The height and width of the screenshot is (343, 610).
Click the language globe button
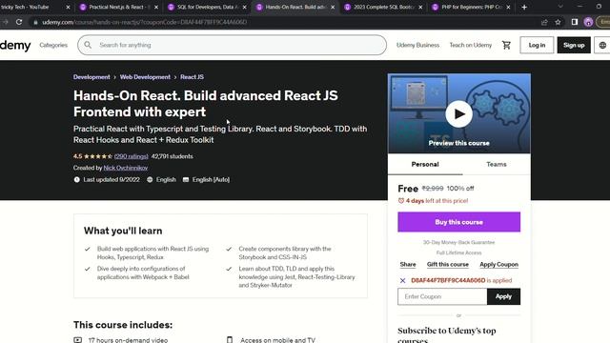pyautogui.click(x=602, y=45)
